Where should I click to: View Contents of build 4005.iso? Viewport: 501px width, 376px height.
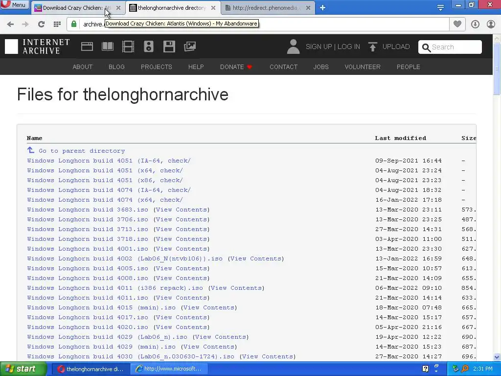coord(182,268)
